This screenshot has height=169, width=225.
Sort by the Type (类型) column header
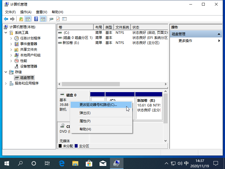coord(109,27)
